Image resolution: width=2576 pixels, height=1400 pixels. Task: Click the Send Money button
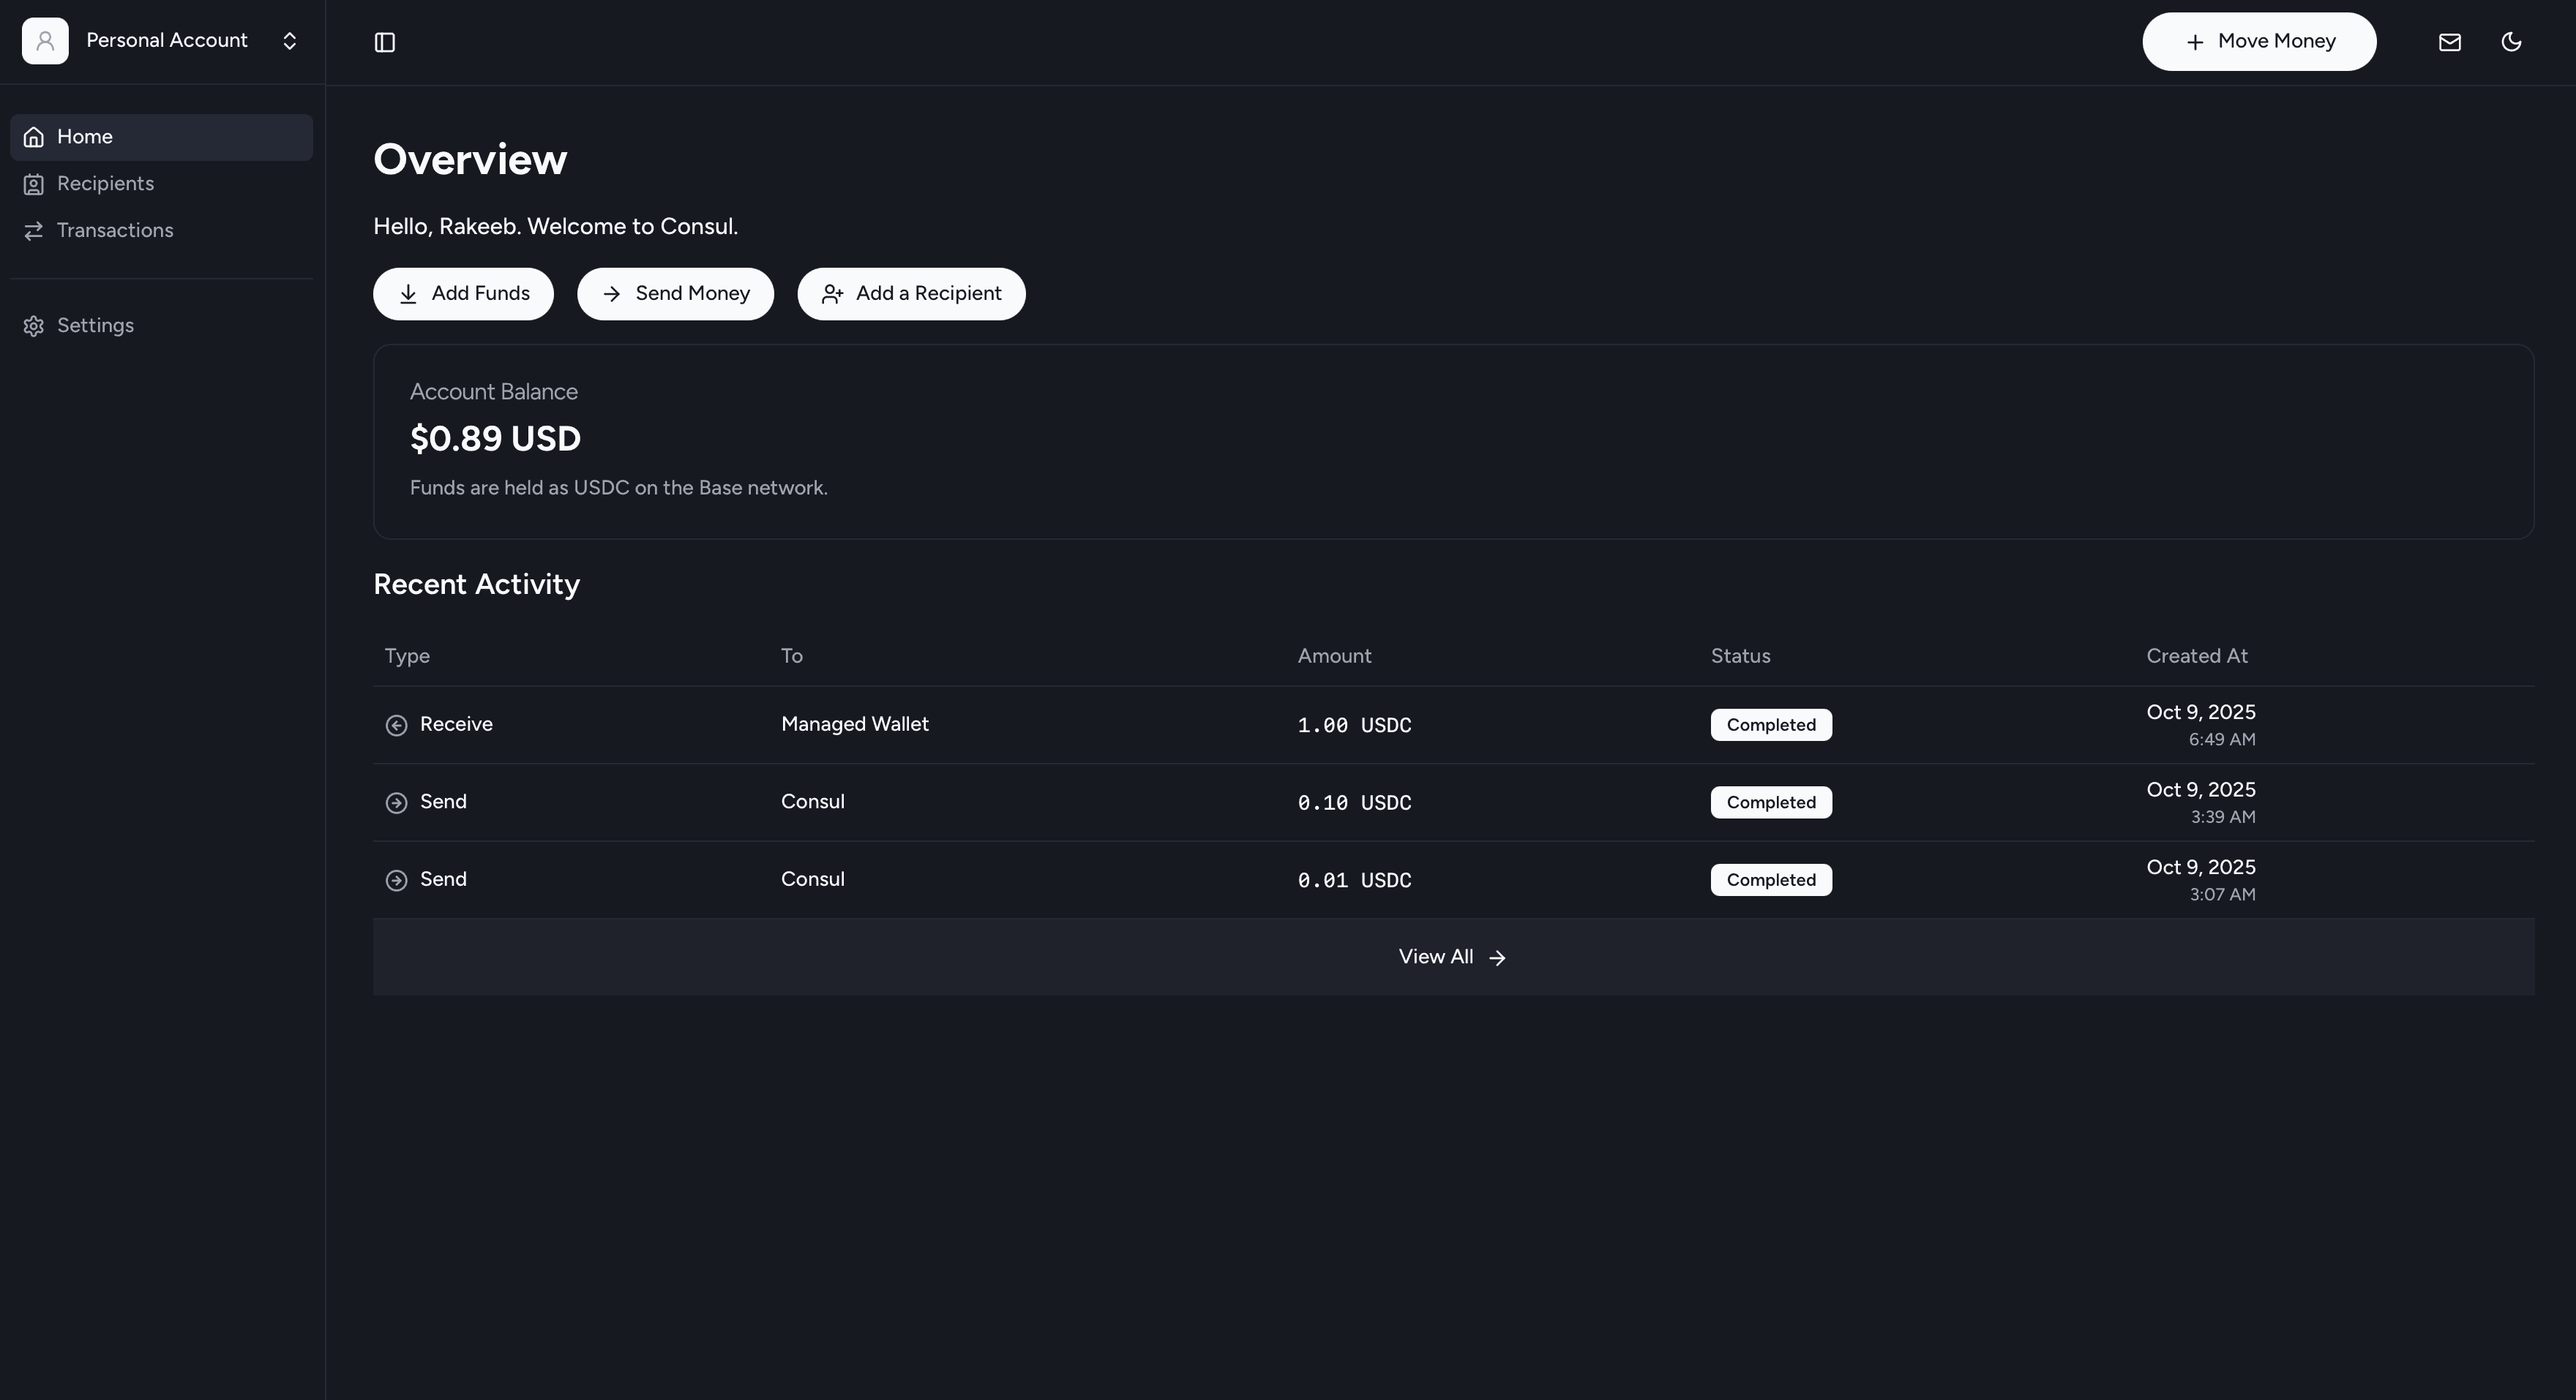point(675,294)
